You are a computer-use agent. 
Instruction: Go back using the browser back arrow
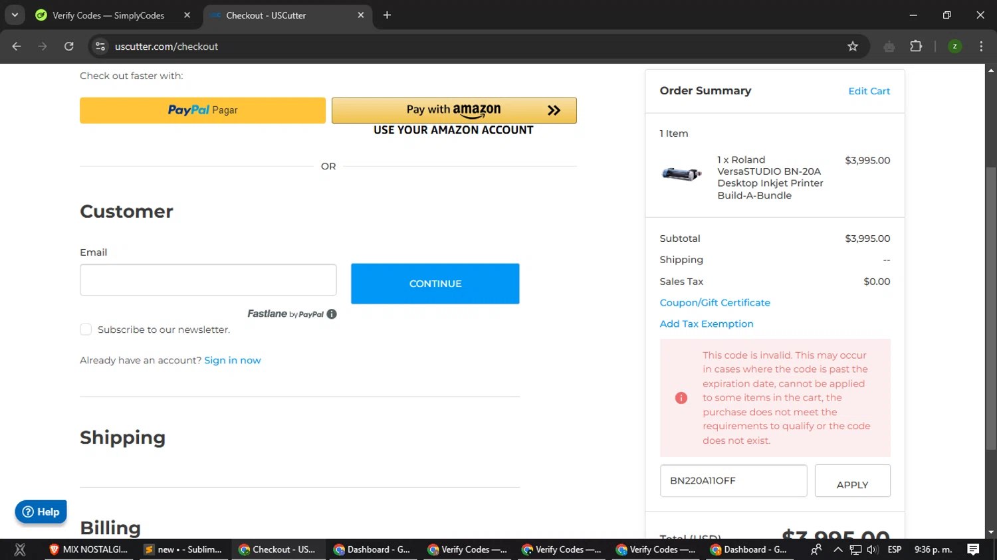pos(17,47)
